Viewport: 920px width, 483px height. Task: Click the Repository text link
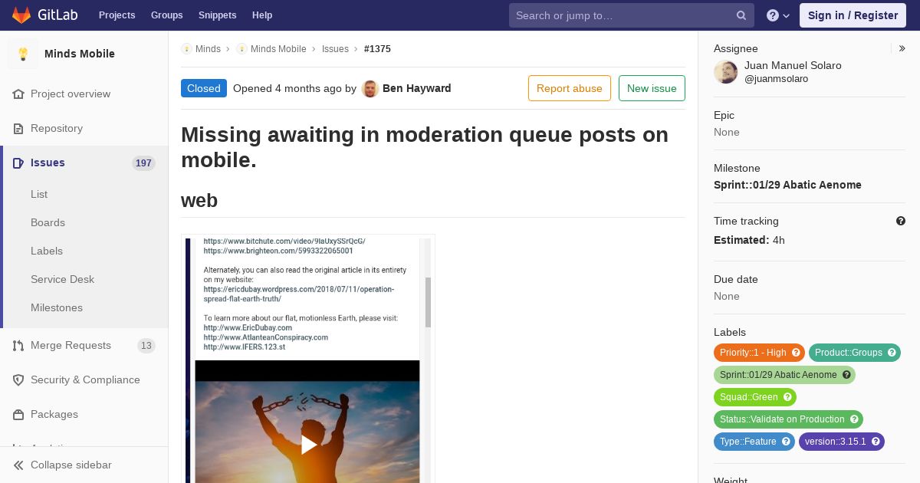click(57, 128)
